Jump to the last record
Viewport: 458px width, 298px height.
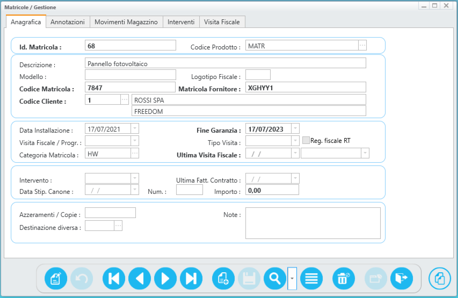(191, 278)
